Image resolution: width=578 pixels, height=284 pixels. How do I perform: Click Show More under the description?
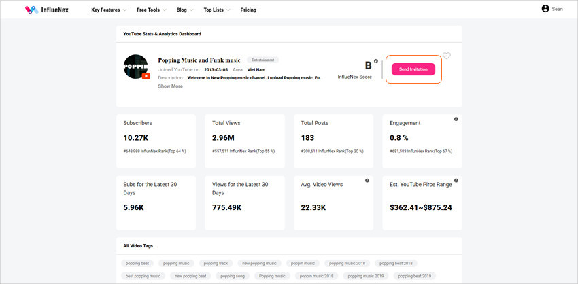tap(170, 86)
